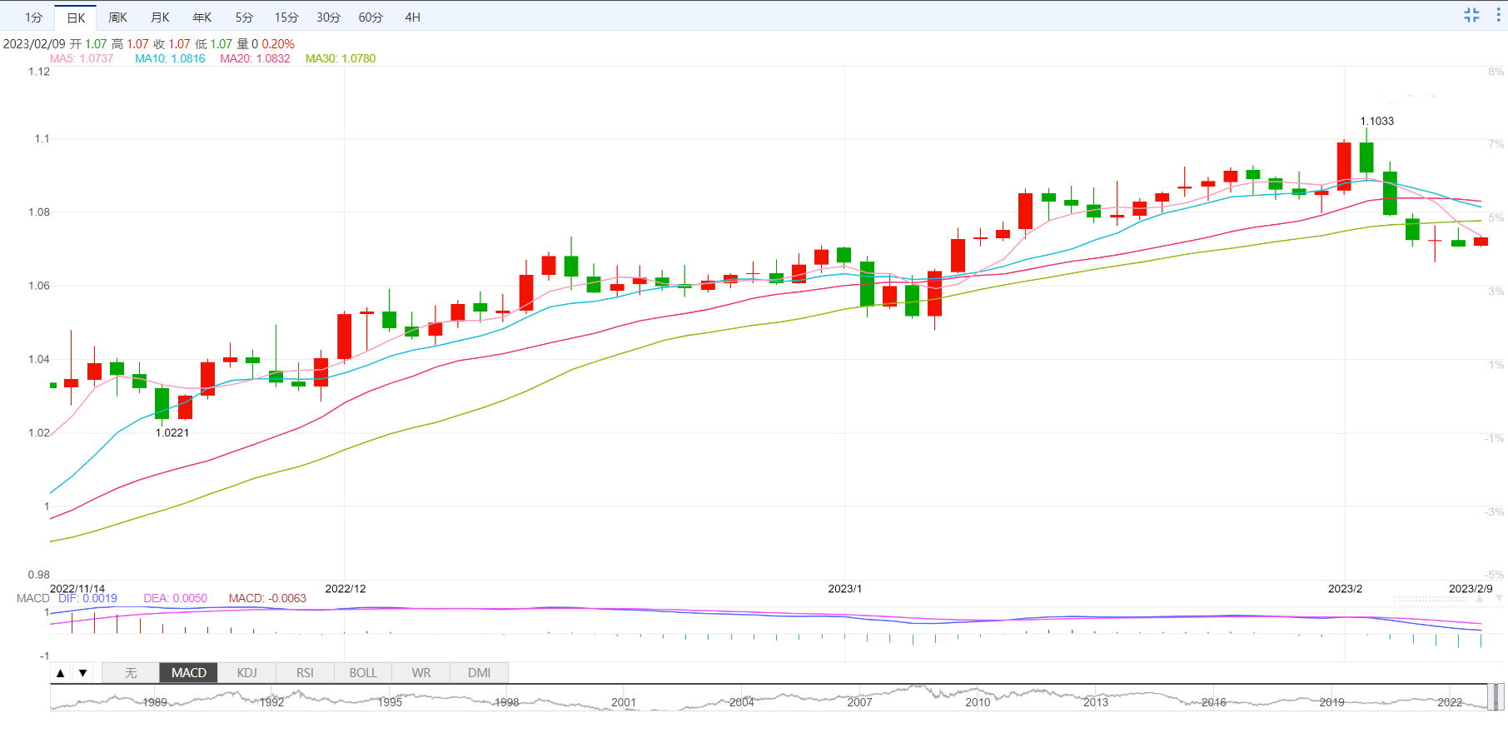Click the exit fullscreen icon
This screenshot has width=1508, height=738.
[x=1471, y=15]
